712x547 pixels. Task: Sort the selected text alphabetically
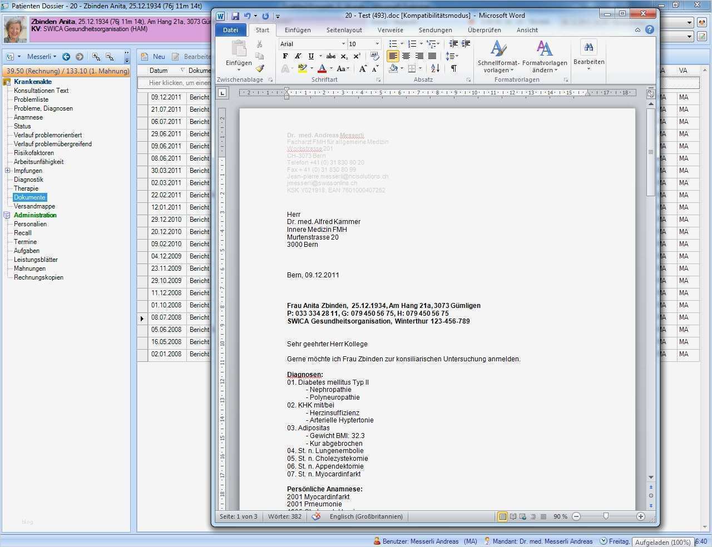click(436, 68)
